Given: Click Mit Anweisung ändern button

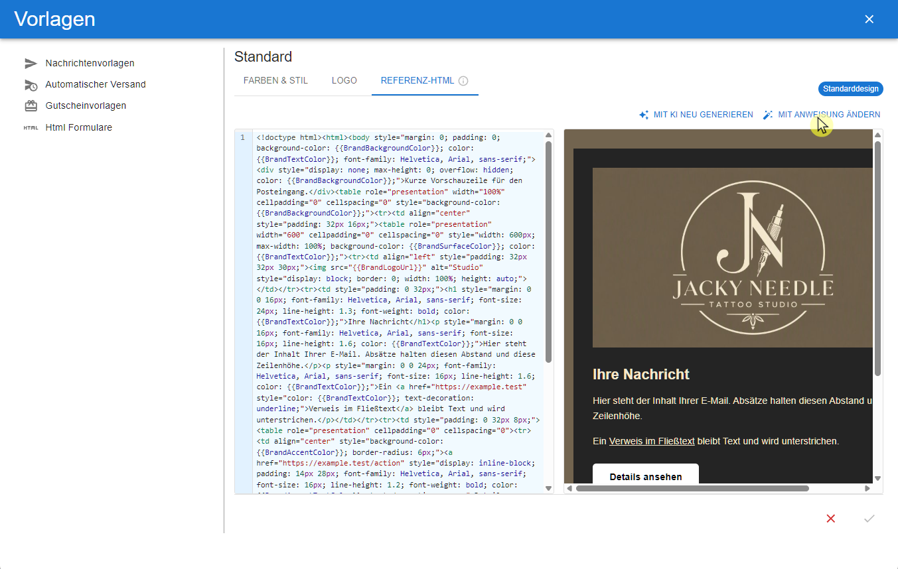Looking at the screenshot, I should [822, 115].
